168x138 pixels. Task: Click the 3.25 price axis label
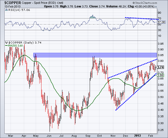(x=161, y=130)
